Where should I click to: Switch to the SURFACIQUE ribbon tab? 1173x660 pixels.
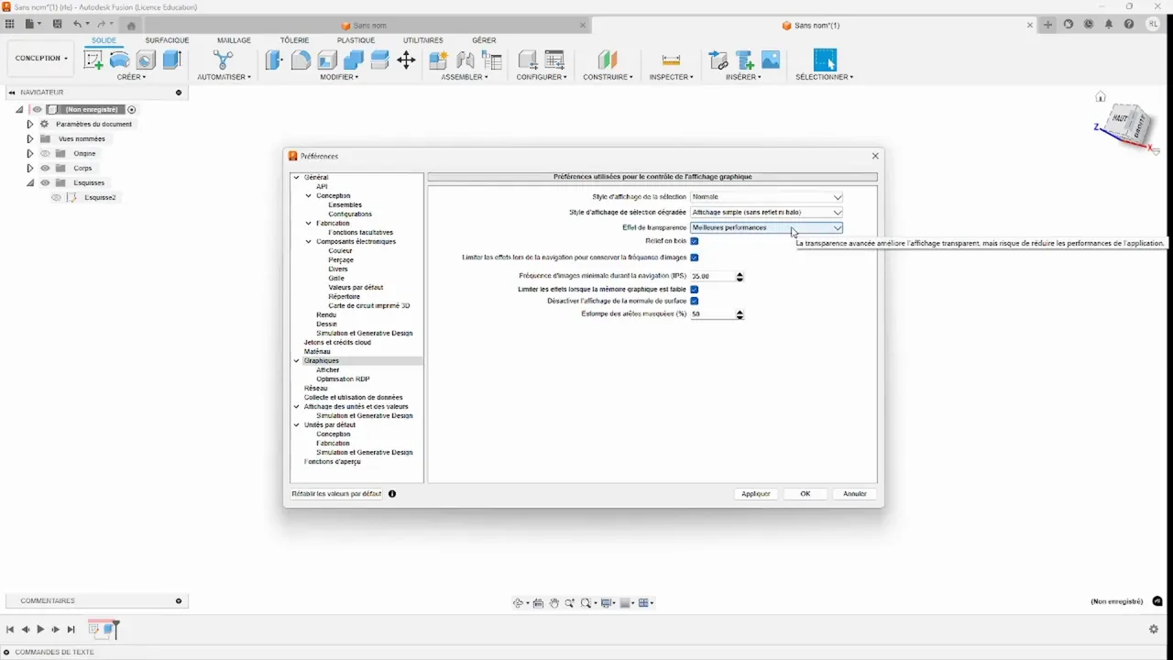pos(166,40)
